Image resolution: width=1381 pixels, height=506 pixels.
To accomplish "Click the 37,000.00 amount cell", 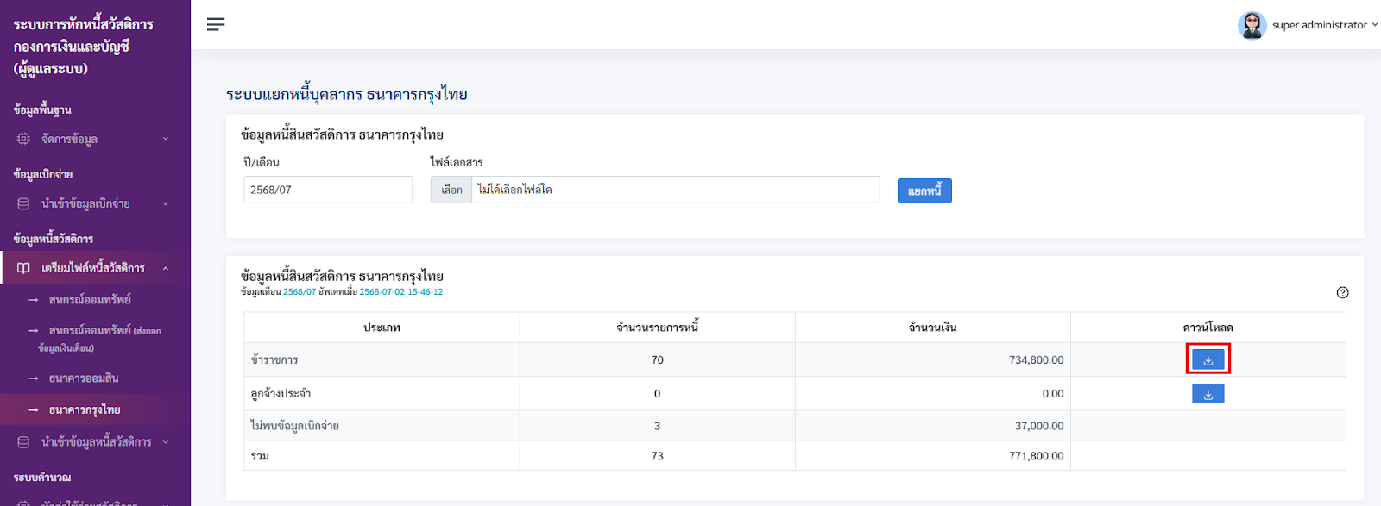I will 933,426.
